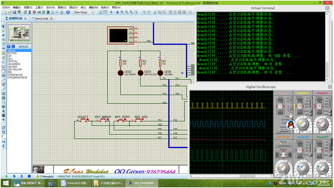Click the Pick Devices 'P' button
This screenshot has width=334, height=188.
pyautogui.click(x=9, y=46)
